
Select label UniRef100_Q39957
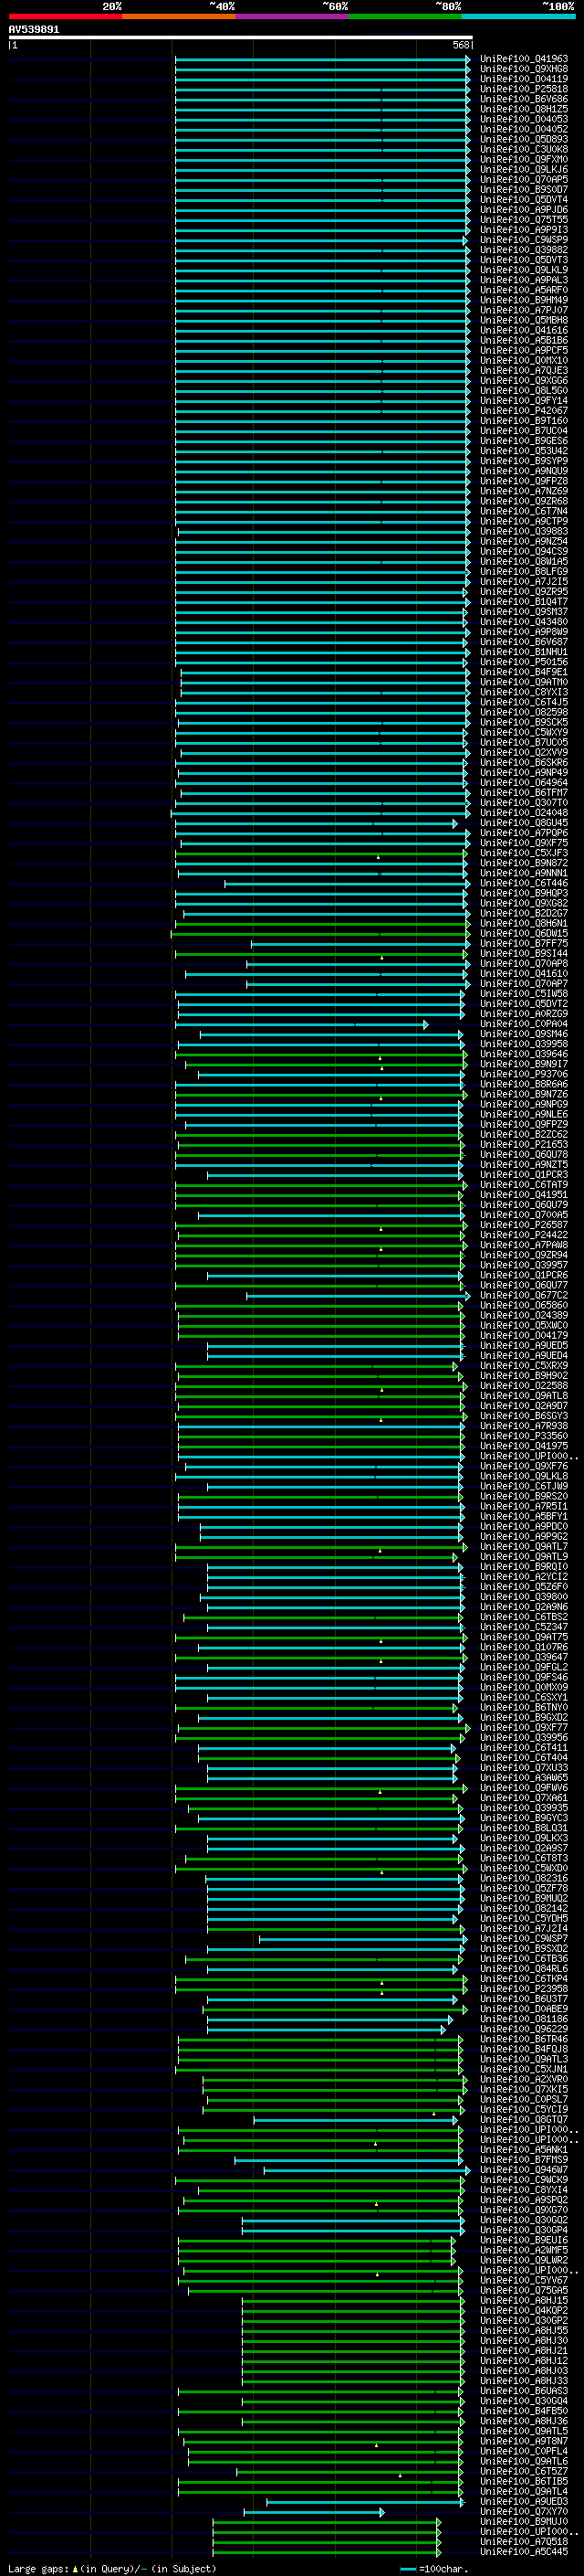[524, 1265]
